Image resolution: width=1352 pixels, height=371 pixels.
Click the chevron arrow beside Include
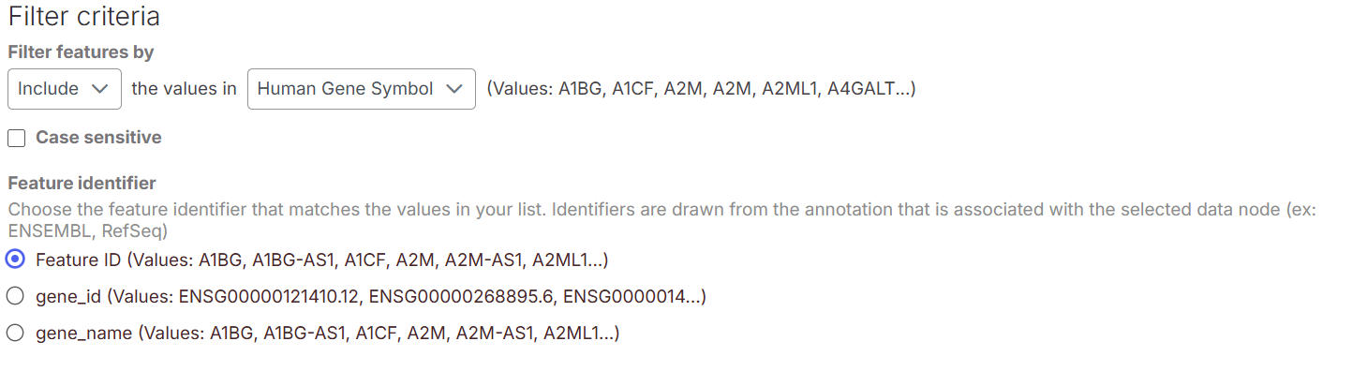99,89
